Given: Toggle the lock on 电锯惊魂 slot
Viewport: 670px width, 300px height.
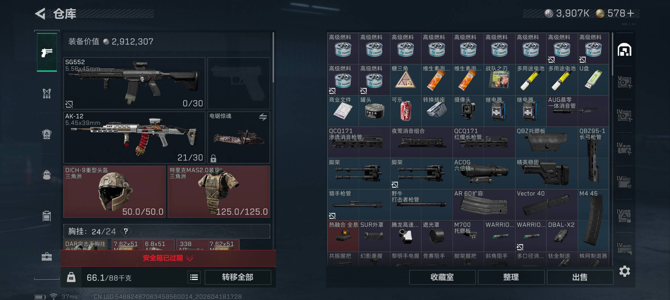Looking at the screenshot, I should tap(213, 158).
